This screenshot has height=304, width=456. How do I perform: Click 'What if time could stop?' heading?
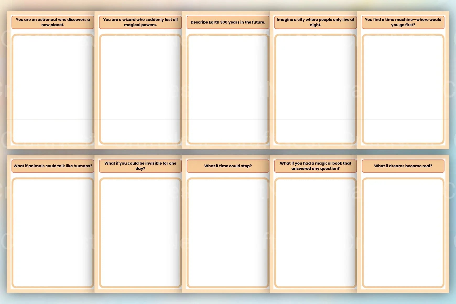(x=228, y=166)
